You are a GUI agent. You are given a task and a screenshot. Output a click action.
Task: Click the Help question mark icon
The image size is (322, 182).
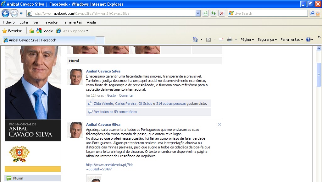[308, 40]
